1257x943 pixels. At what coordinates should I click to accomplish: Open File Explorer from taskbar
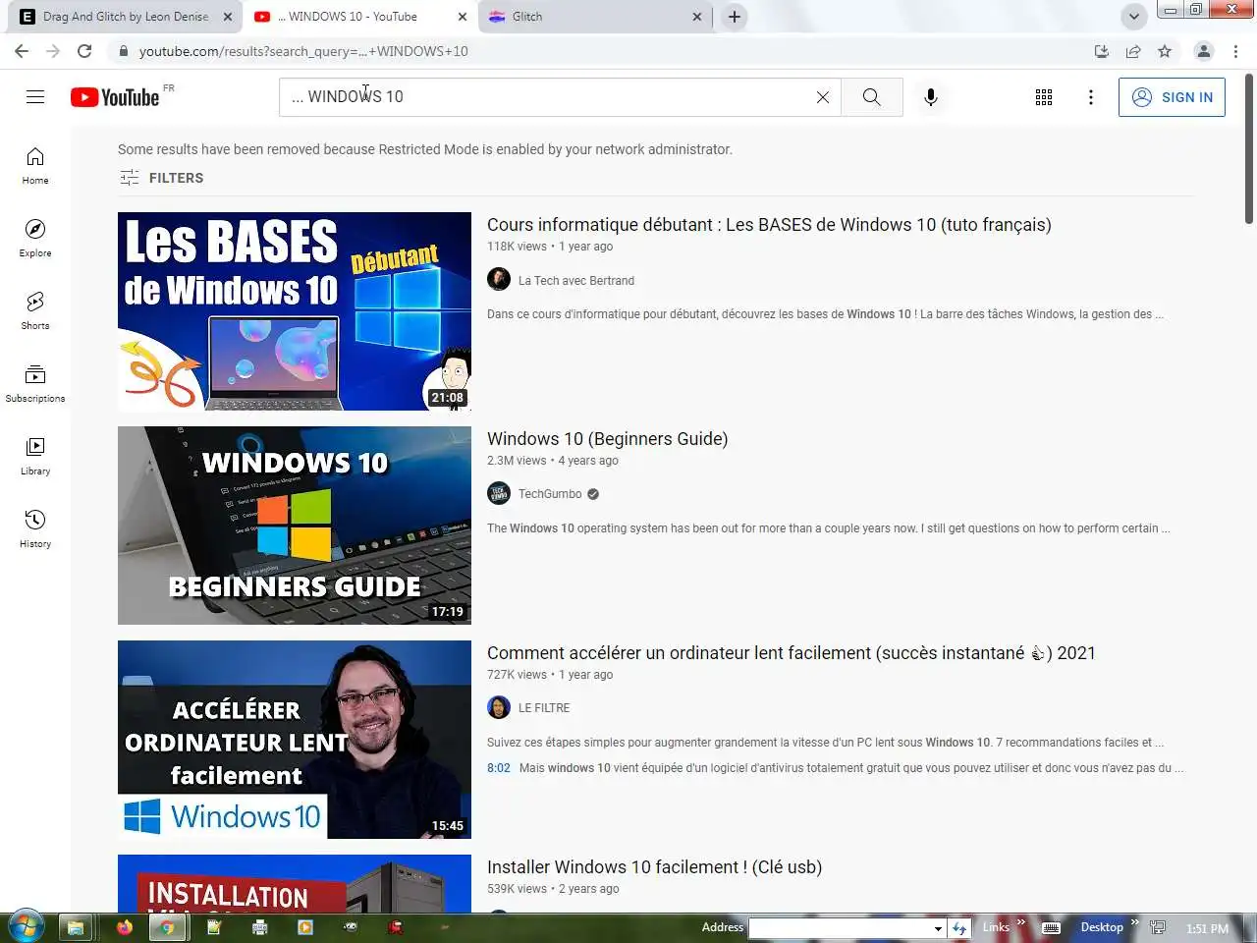(x=77, y=927)
